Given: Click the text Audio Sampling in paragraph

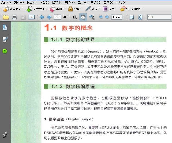Looking at the screenshot, I should pos(120,103).
